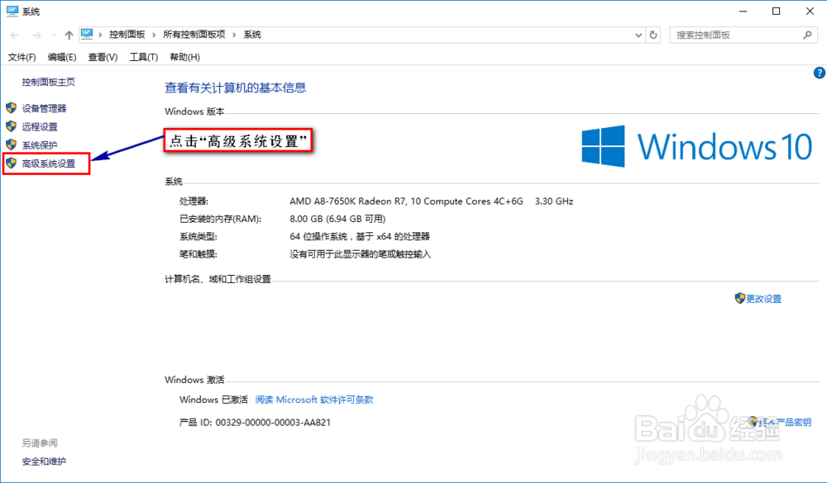Image resolution: width=827 pixels, height=483 pixels.
Task: Open the 工具(T) menu
Action: pyautogui.click(x=143, y=57)
